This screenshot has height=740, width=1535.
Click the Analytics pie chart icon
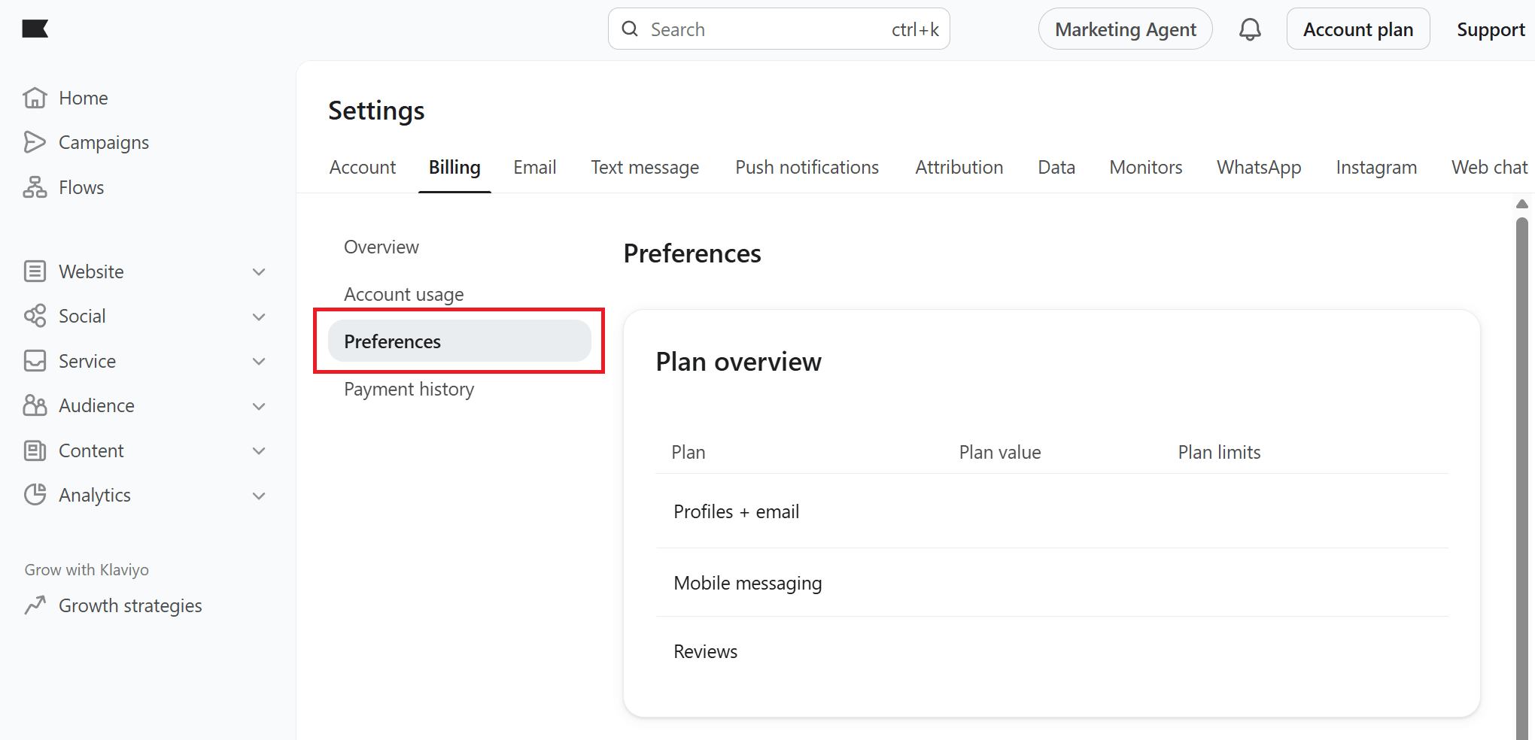[35, 495]
